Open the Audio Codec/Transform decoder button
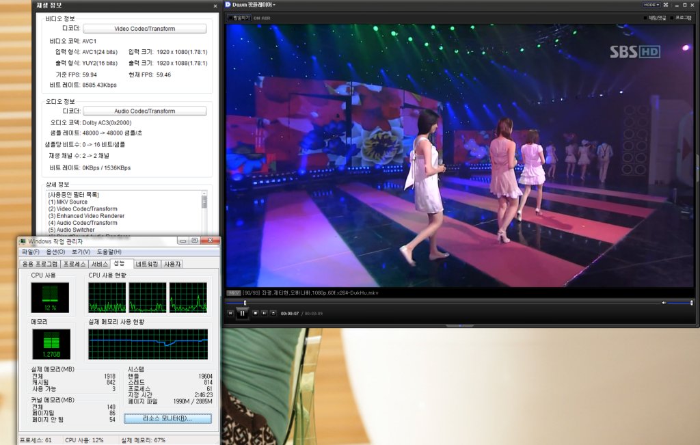Image resolution: width=700 pixels, height=445 pixels. [x=145, y=111]
